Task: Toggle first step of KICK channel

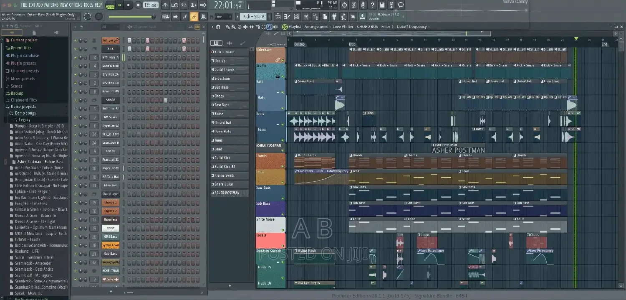Action: 129,49
